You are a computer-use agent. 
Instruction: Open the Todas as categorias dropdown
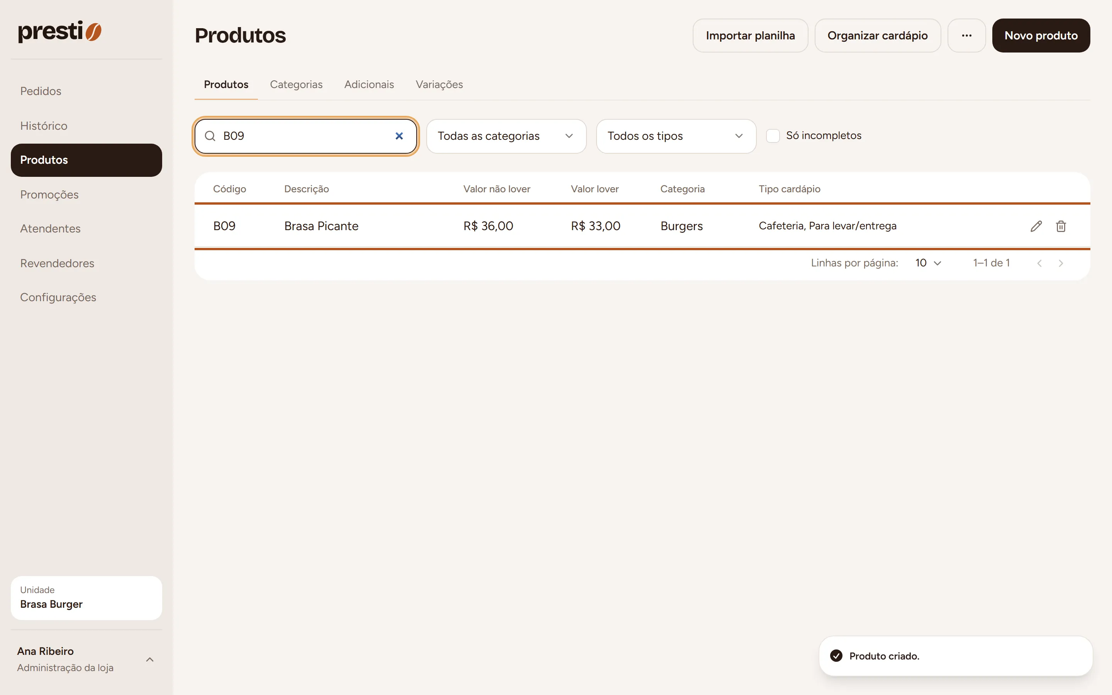pyautogui.click(x=506, y=136)
